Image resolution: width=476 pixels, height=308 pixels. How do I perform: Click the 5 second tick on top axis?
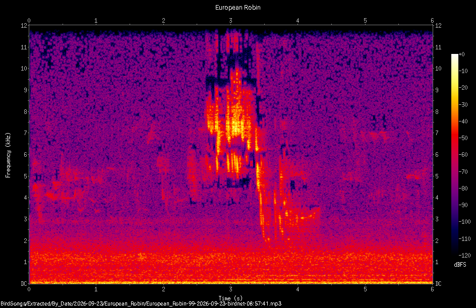click(365, 21)
